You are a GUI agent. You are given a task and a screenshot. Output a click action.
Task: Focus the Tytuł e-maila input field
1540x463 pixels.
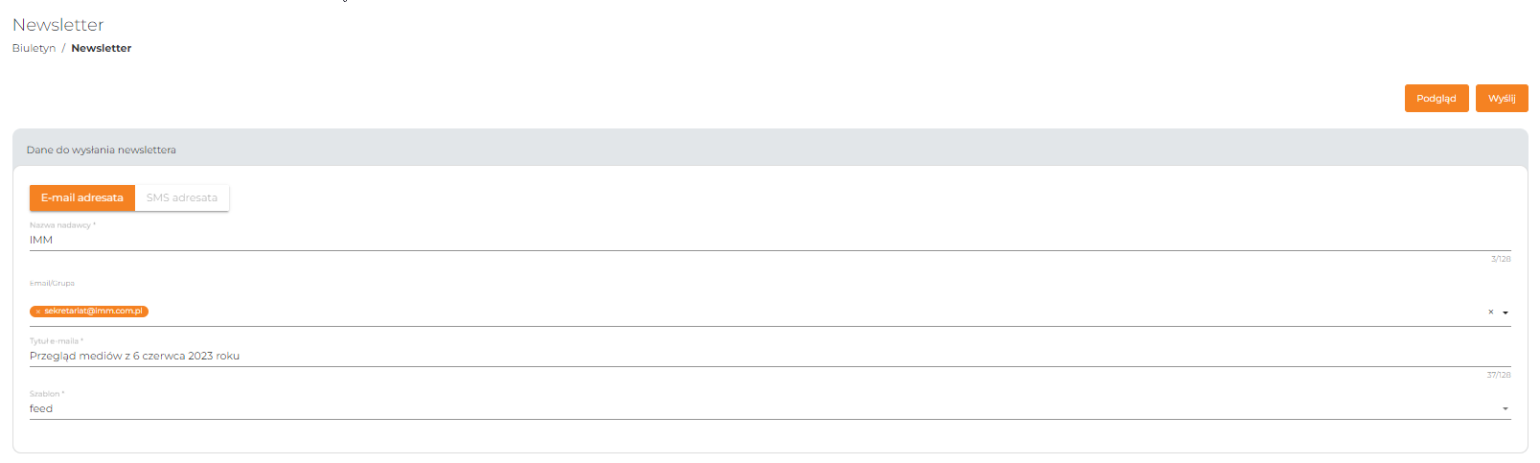[x=770, y=356]
